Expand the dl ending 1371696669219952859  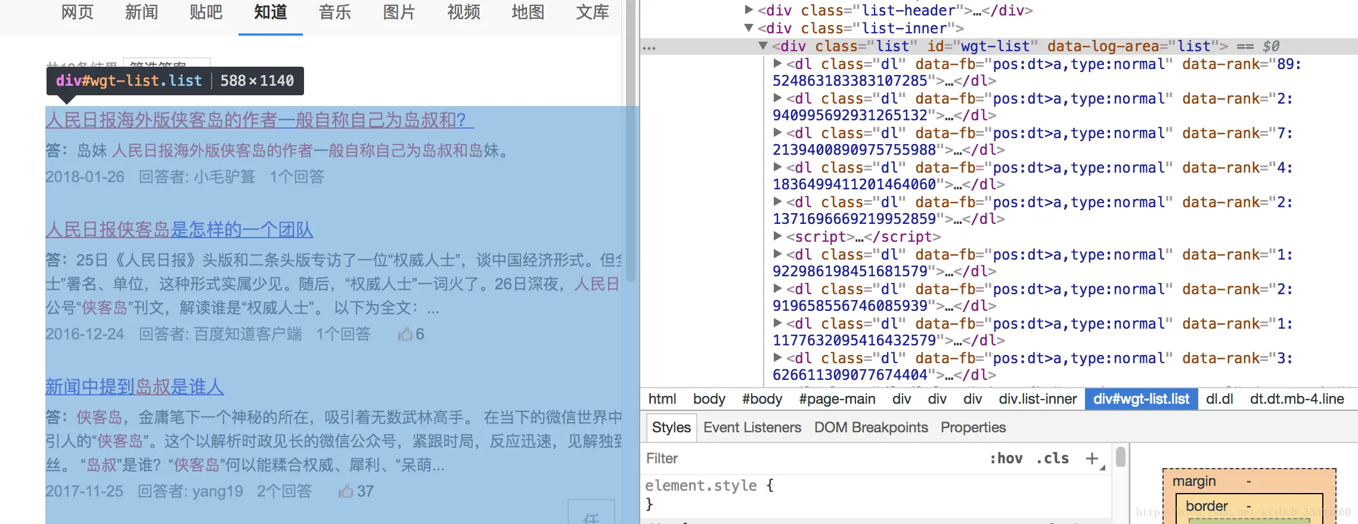point(777,201)
